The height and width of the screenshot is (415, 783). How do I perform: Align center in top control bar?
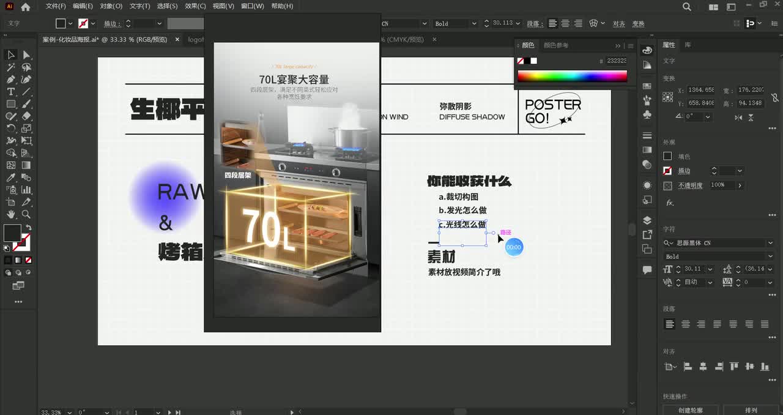pos(565,23)
